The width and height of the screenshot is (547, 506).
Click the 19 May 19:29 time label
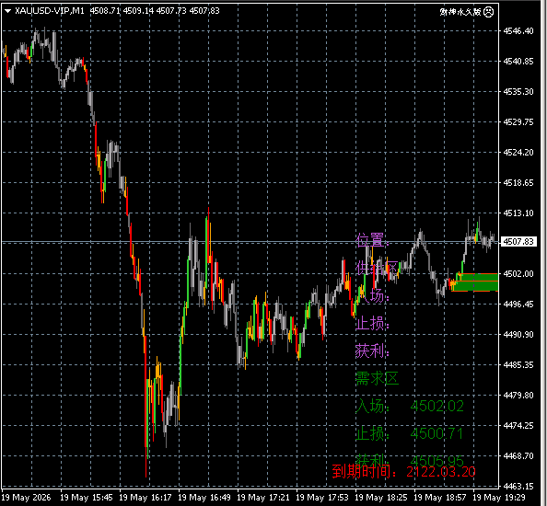[x=499, y=498]
